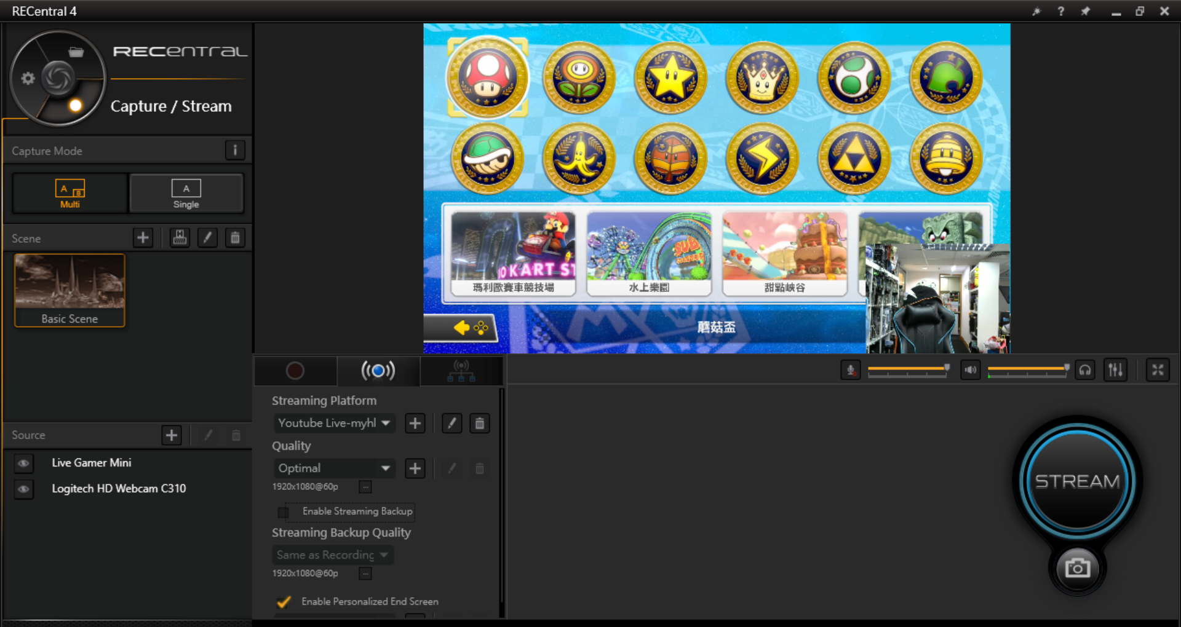The height and width of the screenshot is (627, 1181).
Task: Click the pin icon in title bar
Action: 1086,11
